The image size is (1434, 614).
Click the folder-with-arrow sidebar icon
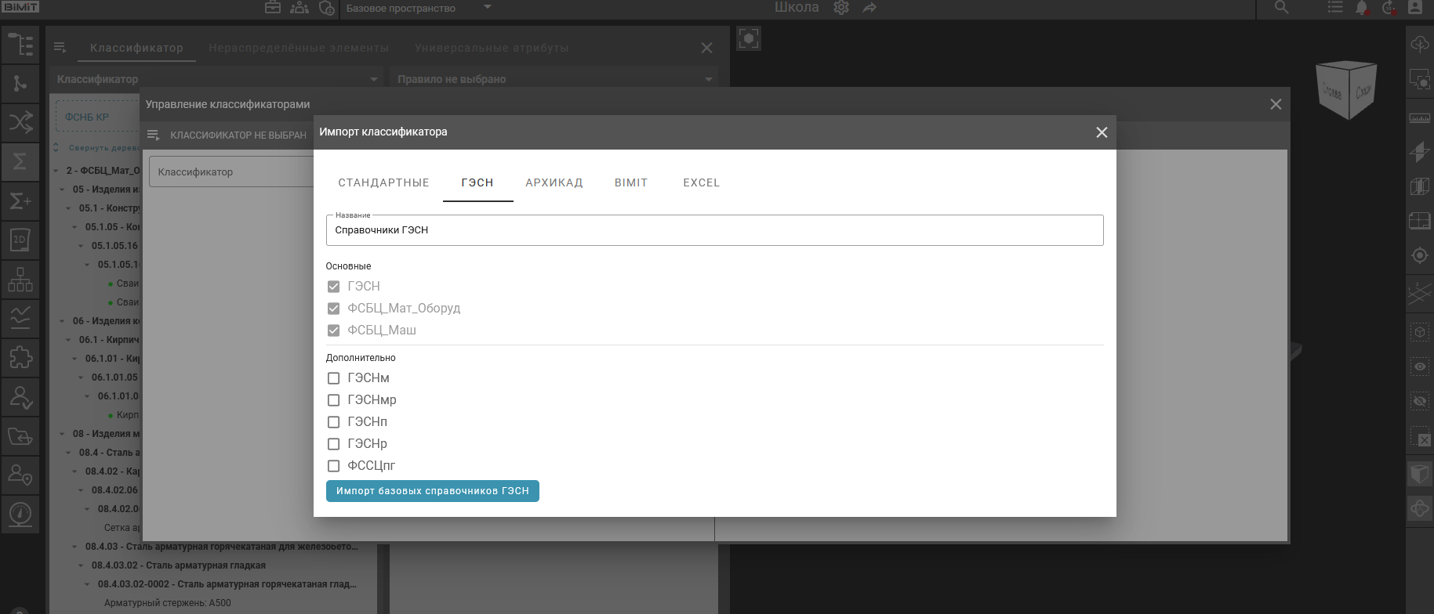click(20, 435)
